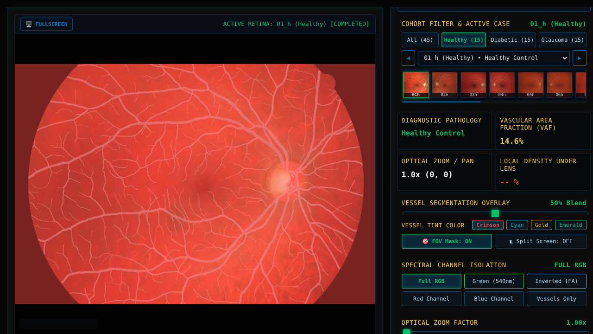Open the active case dropdown

coord(494,58)
